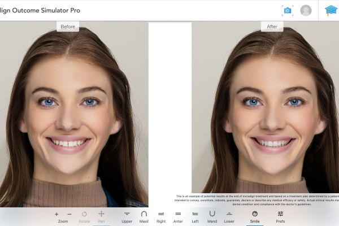
Task: Switch to the Maxil view
Action: 144,217
